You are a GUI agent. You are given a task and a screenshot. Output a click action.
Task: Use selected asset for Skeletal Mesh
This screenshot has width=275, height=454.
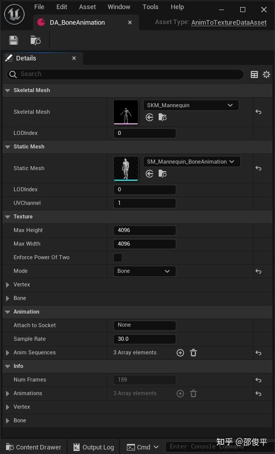[x=149, y=117]
